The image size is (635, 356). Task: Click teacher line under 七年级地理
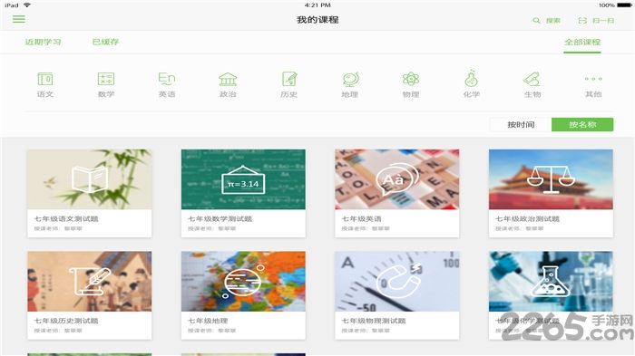click(x=211, y=331)
